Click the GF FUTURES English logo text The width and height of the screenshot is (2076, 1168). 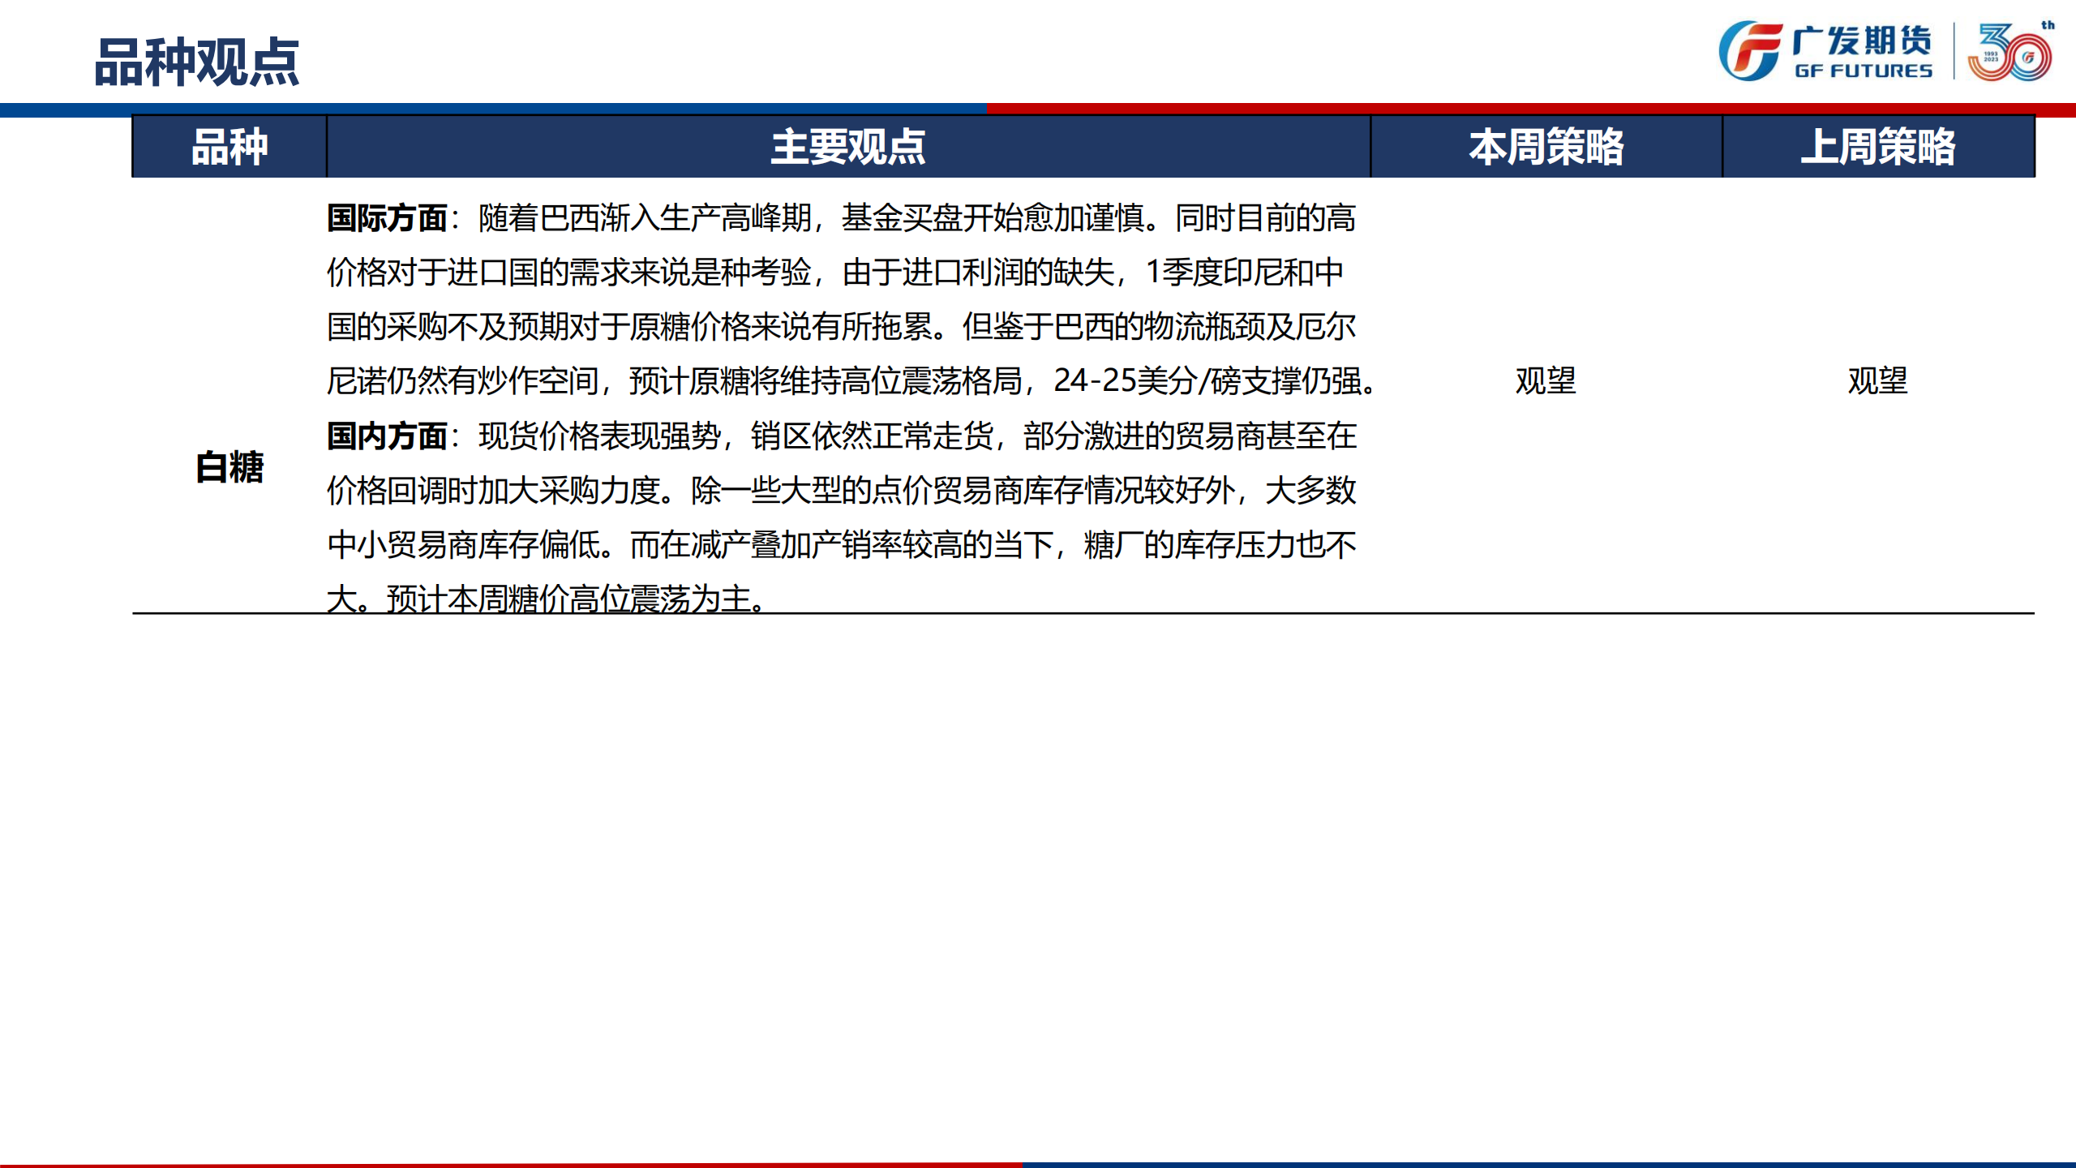coord(1864,71)
